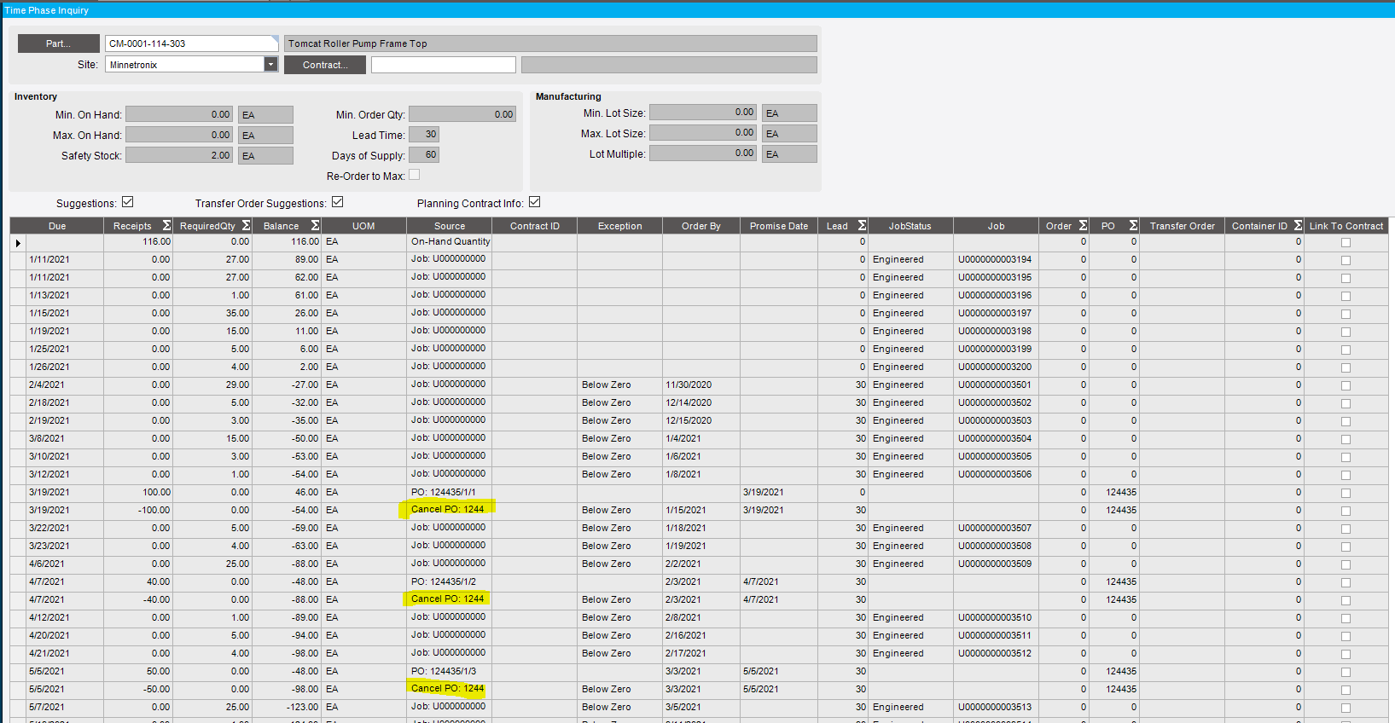Viewport: 1395px width, 723px height.
Task: Click the Min. Lot Size field
Action: click(x=703, y=113)
